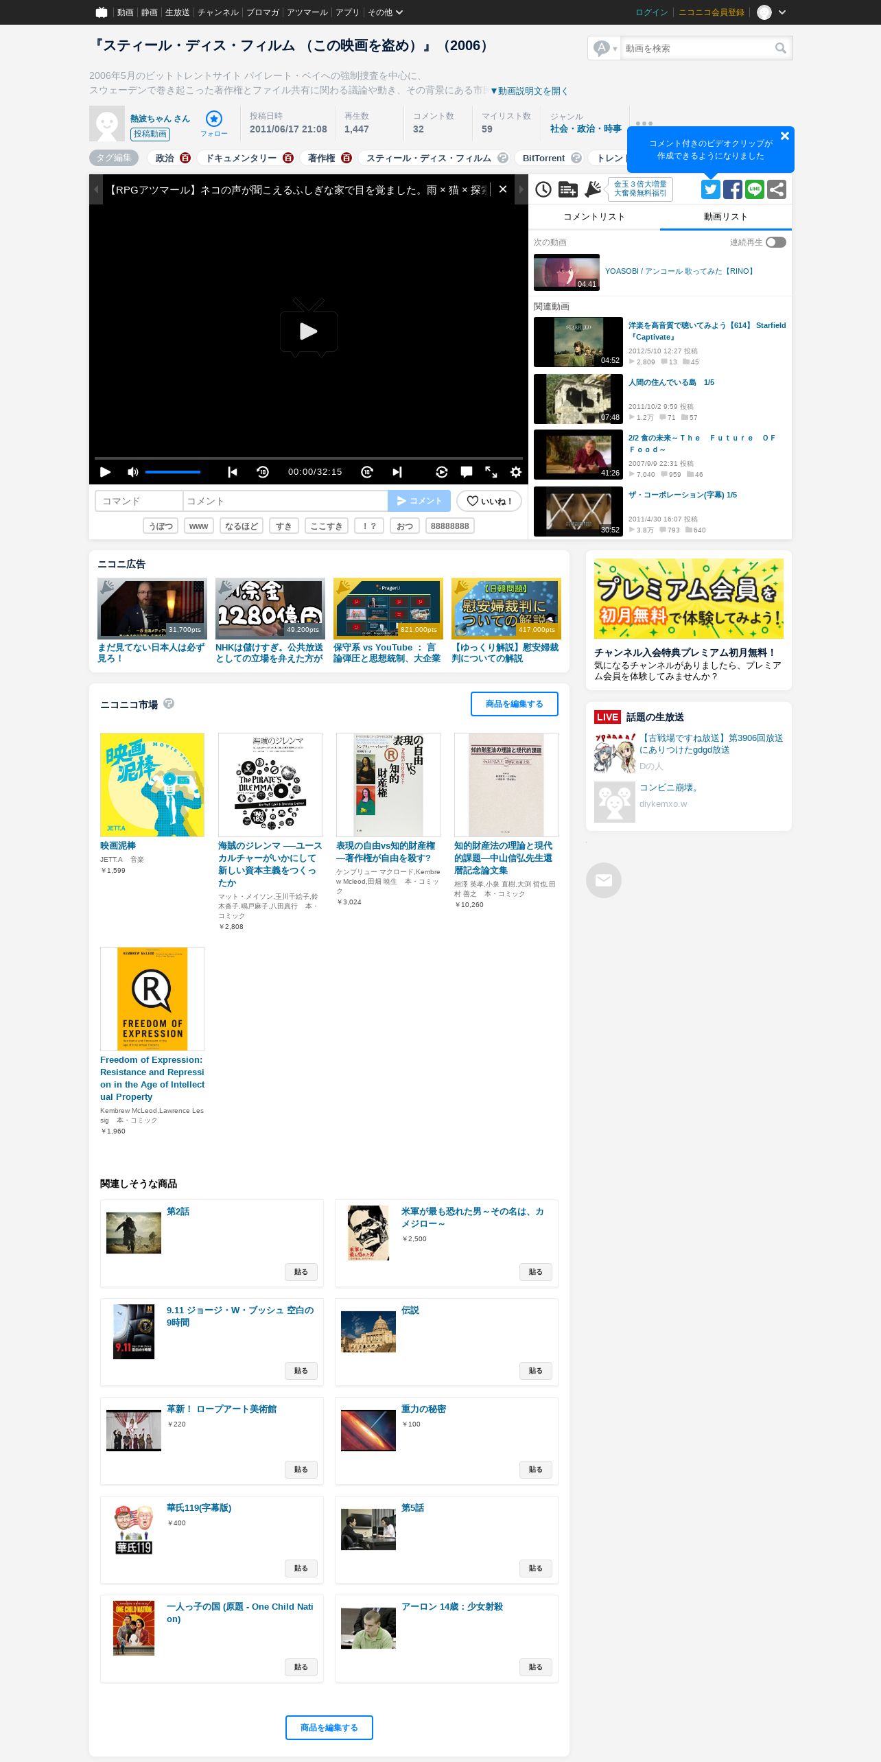The height and width of the screenshot is (1762, 881).
Task: Close the RPG Atsumaru banner above the video
Action: 503,189
